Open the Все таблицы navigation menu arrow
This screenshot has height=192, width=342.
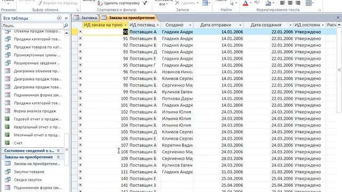(59, 18)
